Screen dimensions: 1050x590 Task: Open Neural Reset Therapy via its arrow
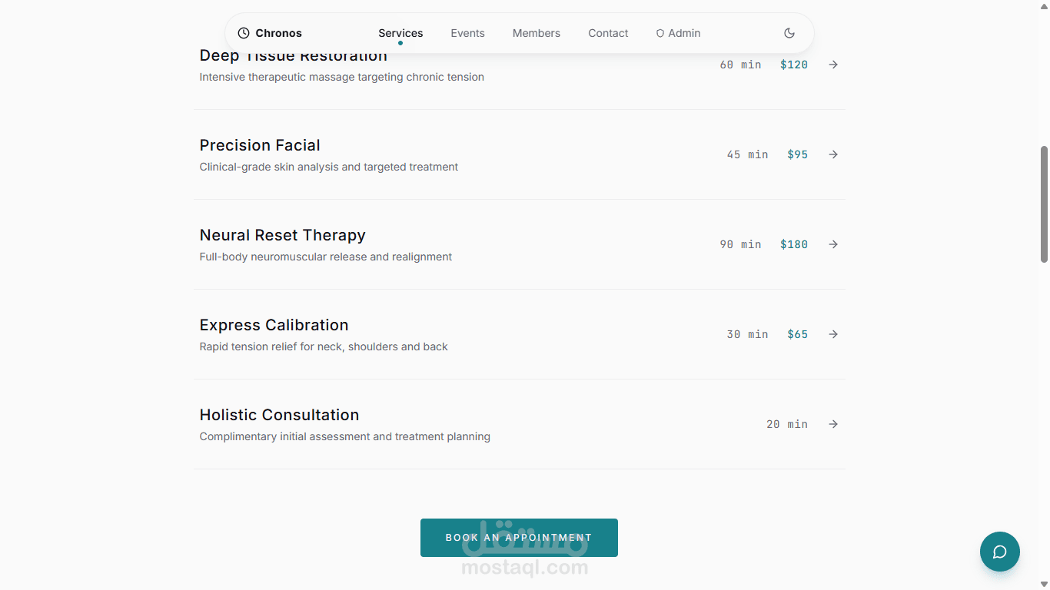[x=833, y=244]
